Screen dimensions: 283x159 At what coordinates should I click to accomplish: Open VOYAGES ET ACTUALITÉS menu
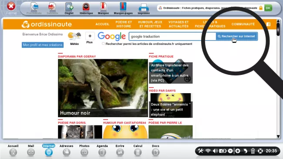(179, 24)
